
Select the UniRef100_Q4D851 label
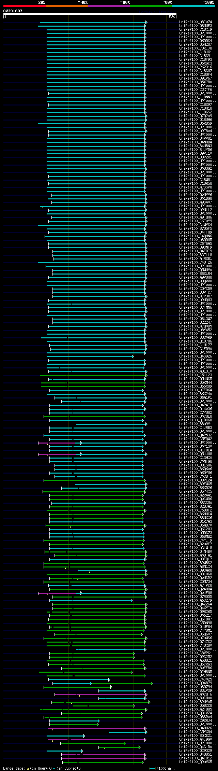(196, 754)
